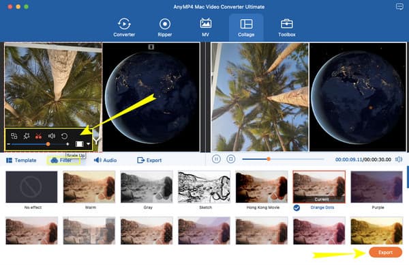Expand the aspect fill mode dropdown arrow
Viewport: 409px width, 265px height.
pos(89,143)
